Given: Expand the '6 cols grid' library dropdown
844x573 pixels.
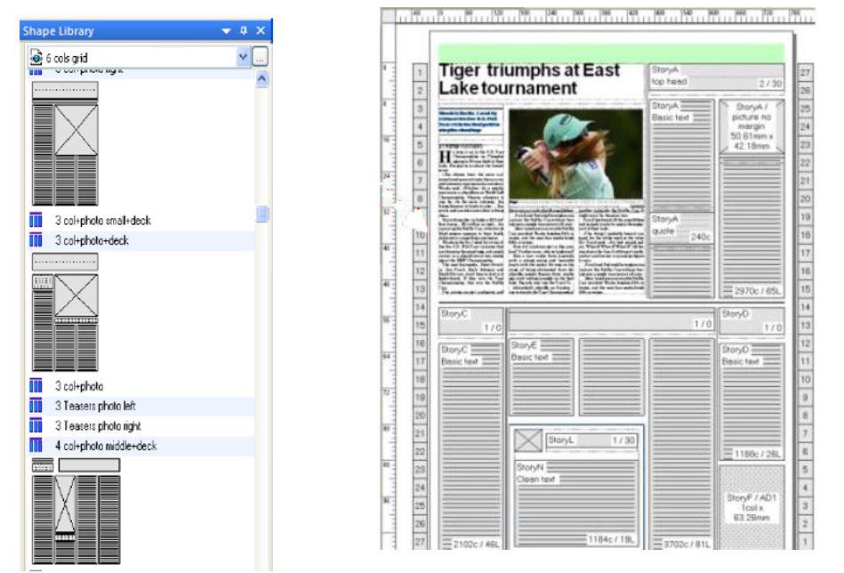Looking at the screenshot, I should tap(243, 57).
